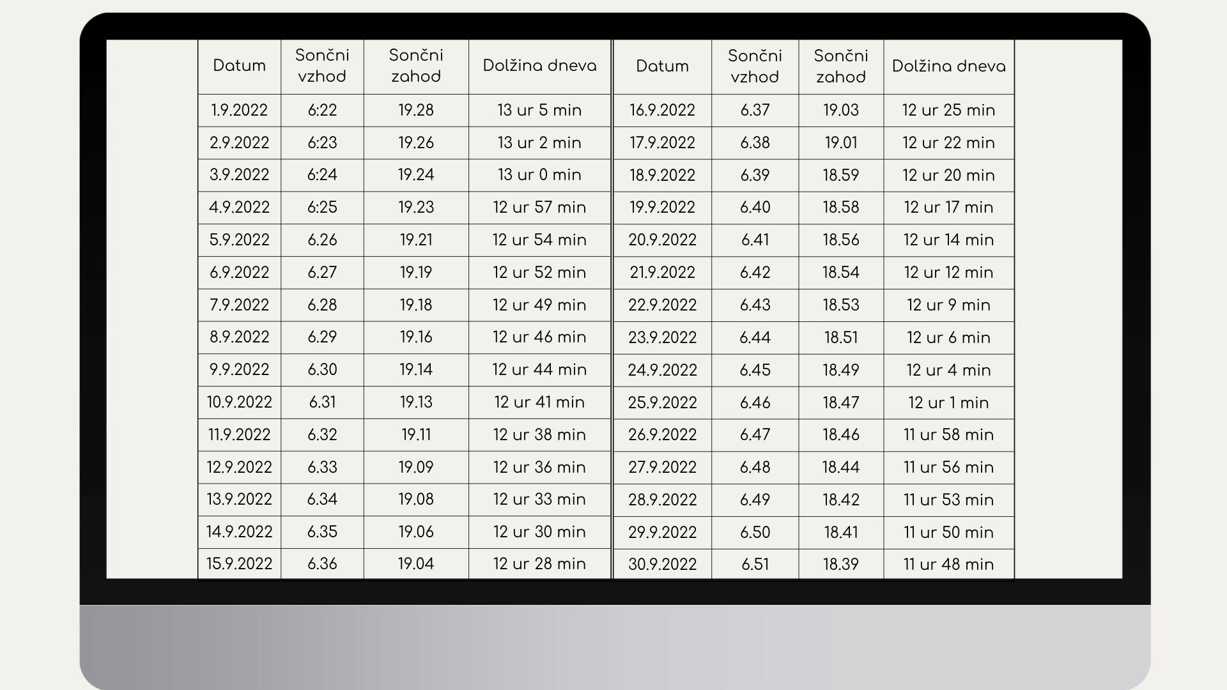Click the date cell 22.9.2022
The image size is (1227, 690).
coord(662,305)
